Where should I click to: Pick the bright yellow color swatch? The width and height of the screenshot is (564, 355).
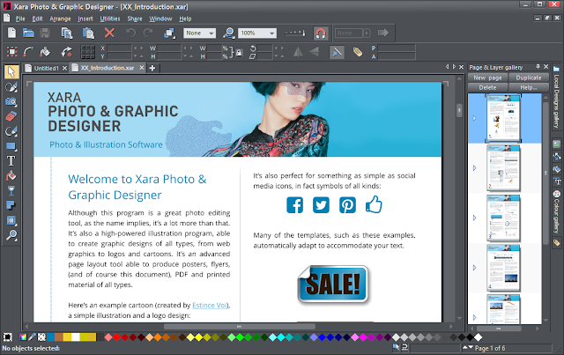[x=199, y=337]
